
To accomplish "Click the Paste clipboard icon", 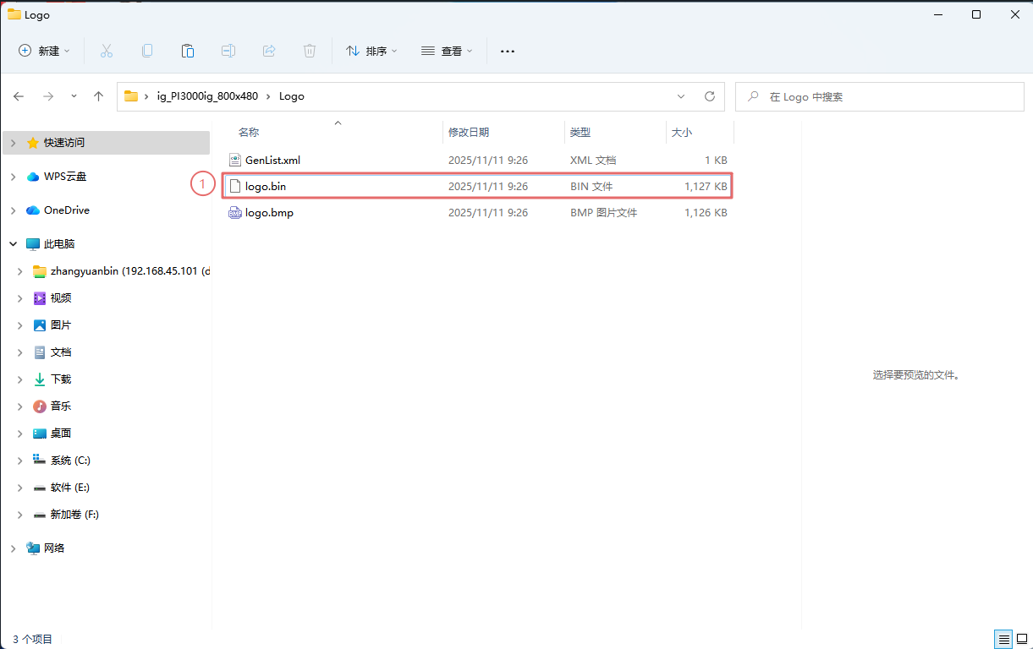I will (x=188, y=51).
